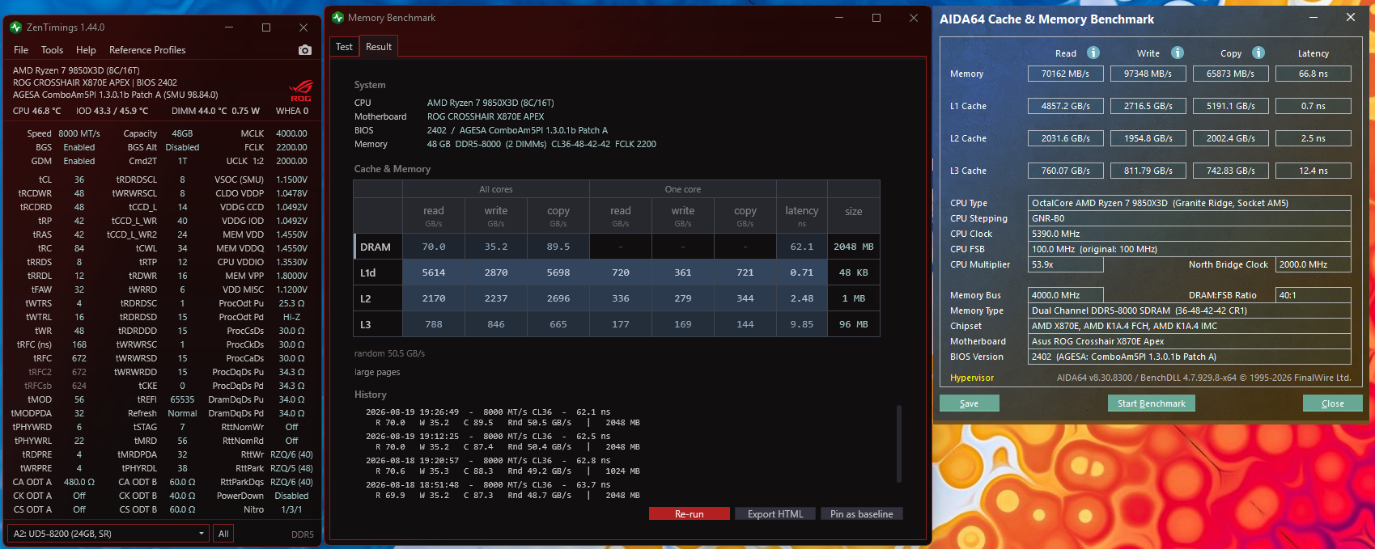Click the DDR5 label in ZenTimings footer
This screenshot has width=1375, height=549.
[x=303, y=534]
